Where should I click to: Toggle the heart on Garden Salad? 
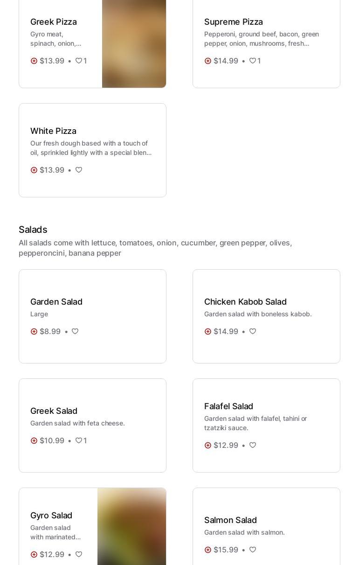(75, 331)
